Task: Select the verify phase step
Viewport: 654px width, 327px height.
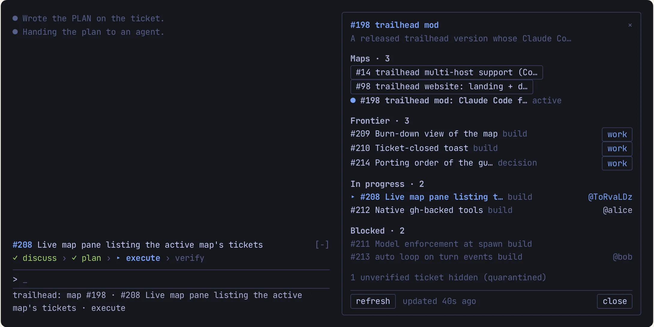Action: 190,258
